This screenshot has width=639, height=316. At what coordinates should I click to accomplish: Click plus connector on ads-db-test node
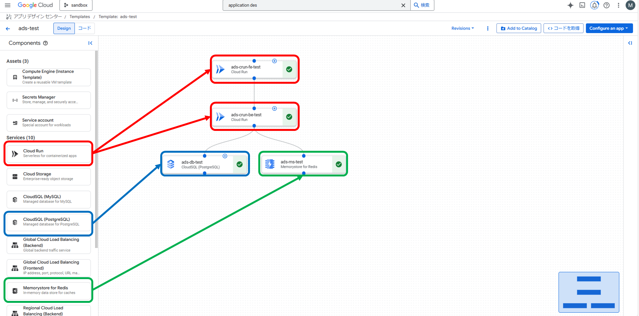click(x=225, y=156)
